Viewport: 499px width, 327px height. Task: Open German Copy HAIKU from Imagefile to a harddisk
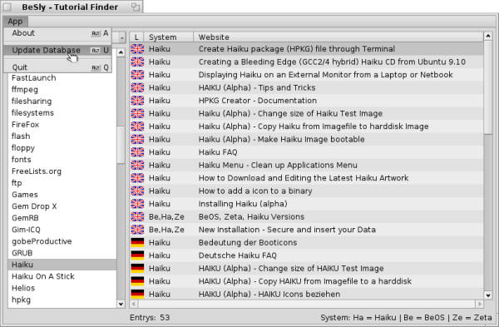306,281
